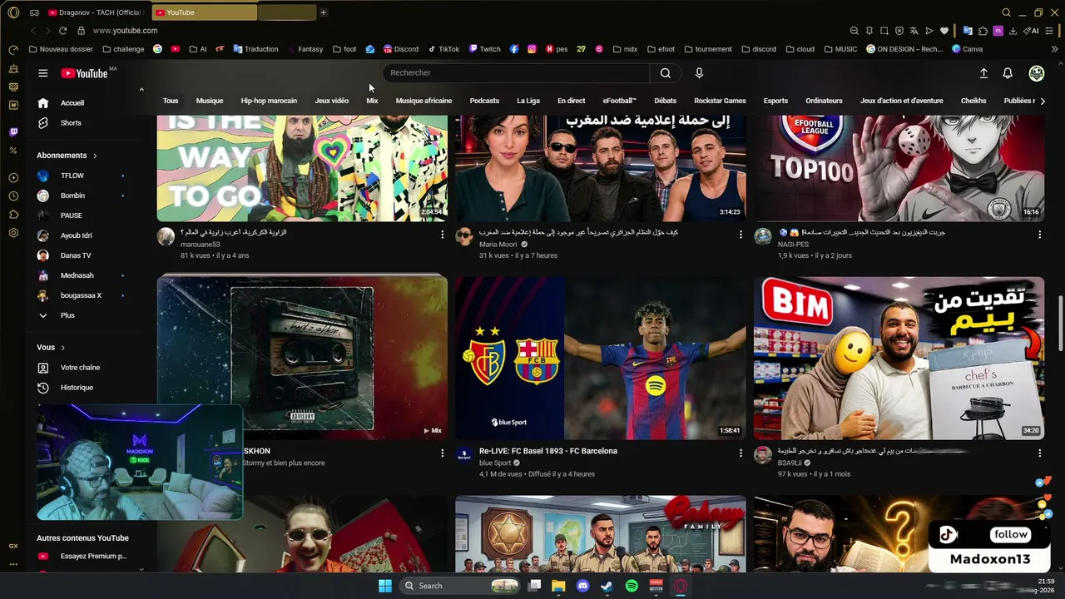This screenshot has width=1065, height=599.
Task: Open Steam from the Windows taskbar
Action: [x=607, y=586]
